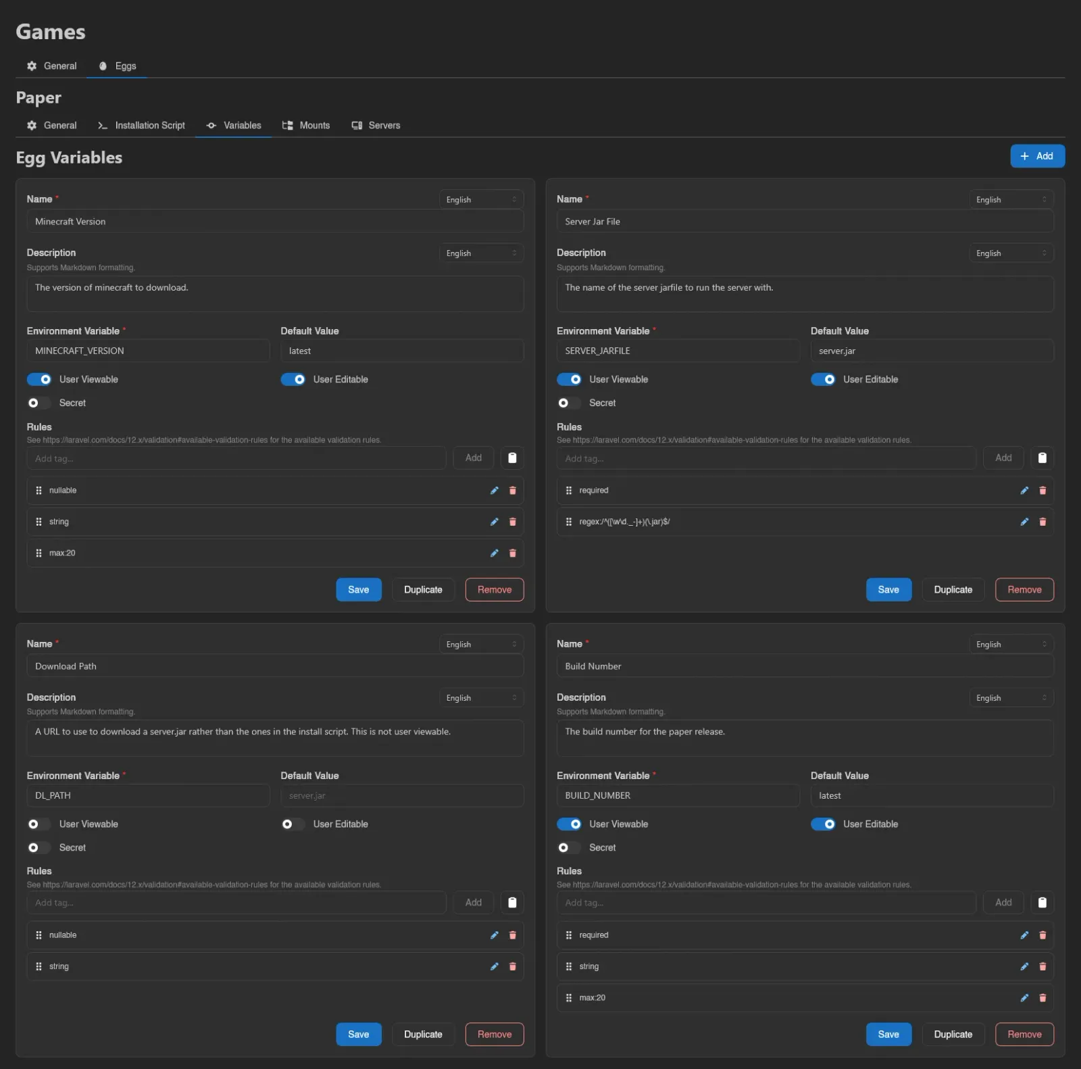
Task: Enable User Editable for Download Path
Action: tap(293, 824)
